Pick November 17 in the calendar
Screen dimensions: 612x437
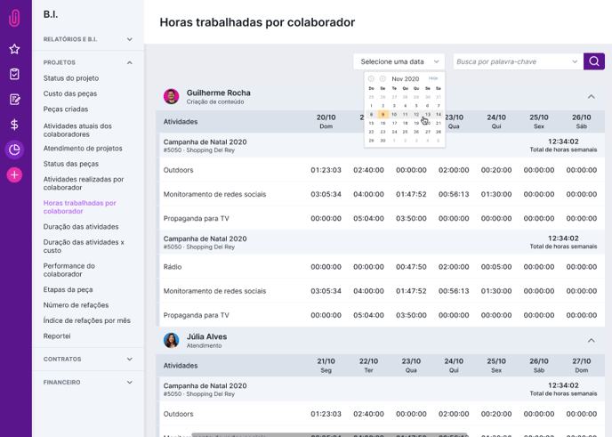point(394,123)
